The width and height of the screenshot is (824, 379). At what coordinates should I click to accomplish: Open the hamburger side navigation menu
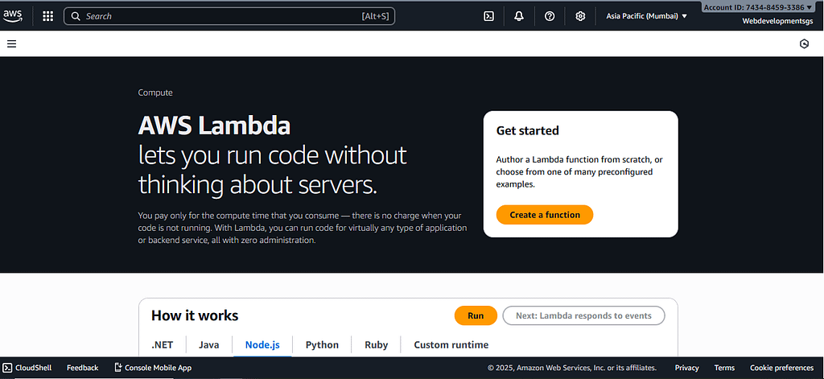pyautogui.click(x=11, y=44)
